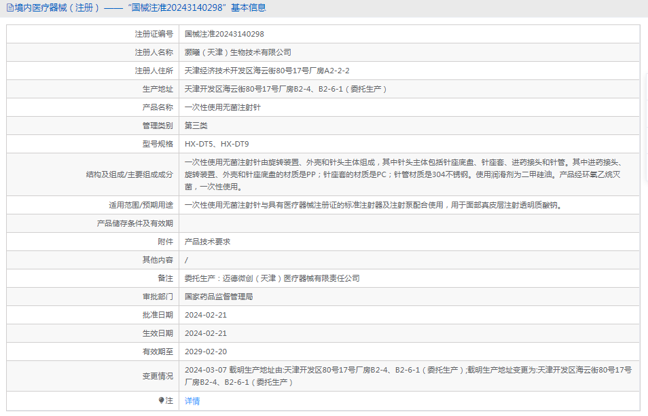The image size is (648, 416).
Task: Select registrant name 生物技术有限公司 cell
Action: click(x=238, y=52)
